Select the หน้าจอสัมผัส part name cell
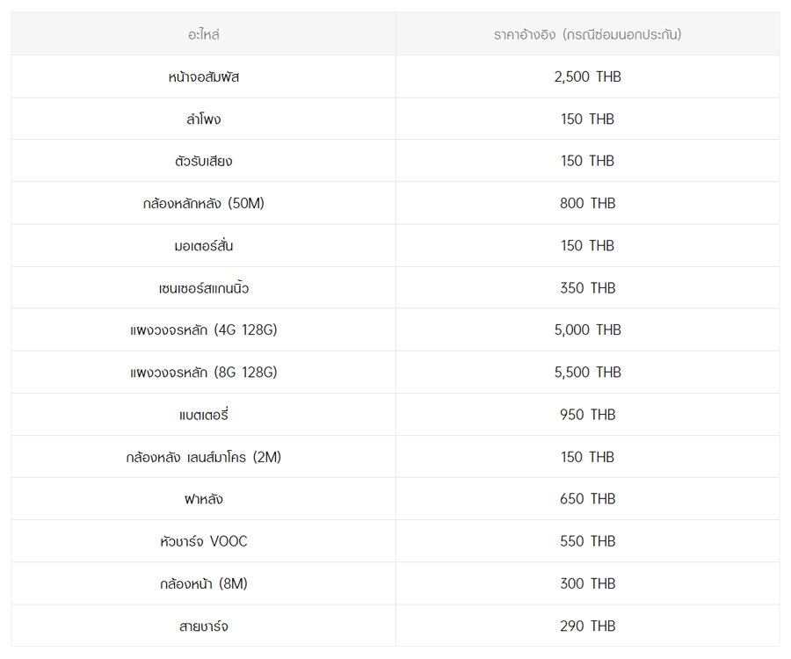Screen dimensions: 791x659 (x=203, y=76)
